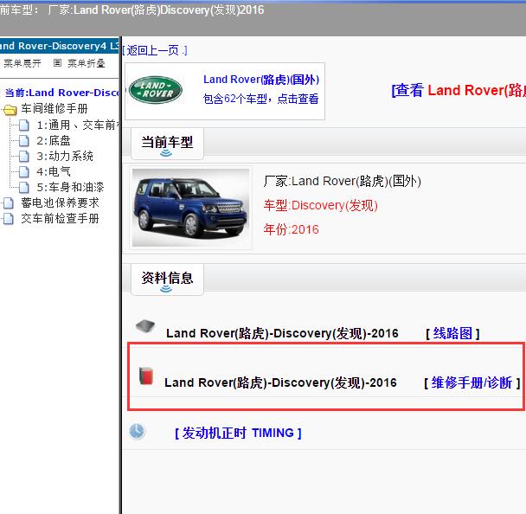
Task: Go back via 返回上一页 link
Action: [x=155, y=51]
